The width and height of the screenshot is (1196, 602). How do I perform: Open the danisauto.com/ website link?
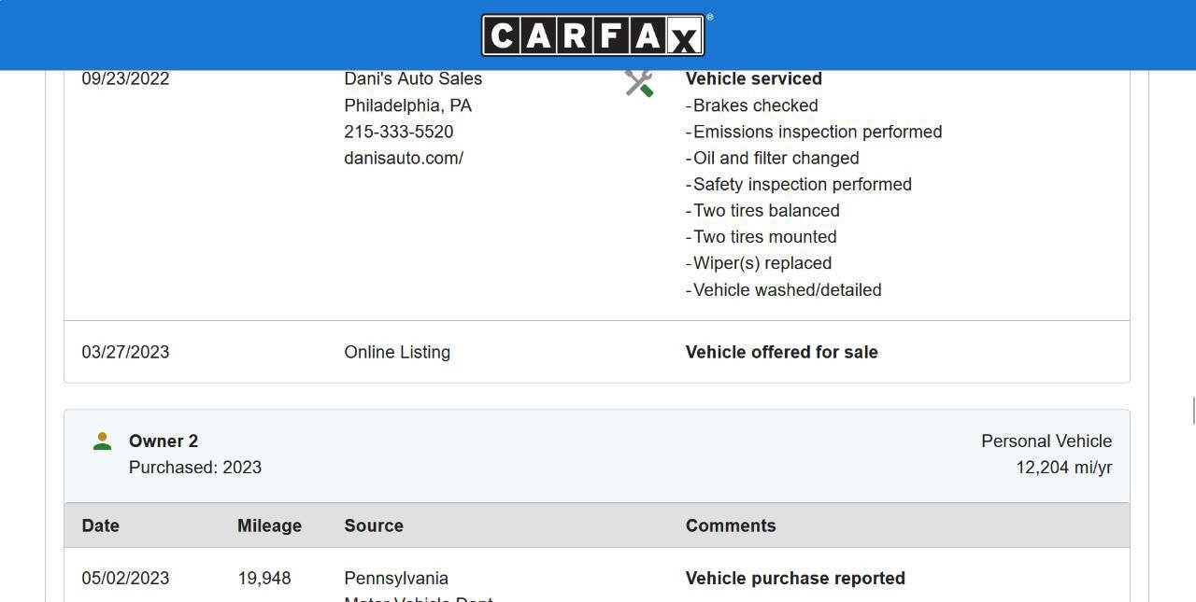404,158
